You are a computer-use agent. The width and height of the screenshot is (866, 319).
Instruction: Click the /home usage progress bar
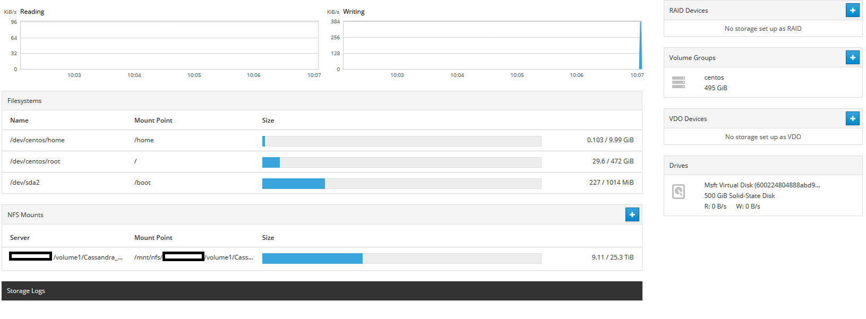pyautogui.click(x=401, y=141)
